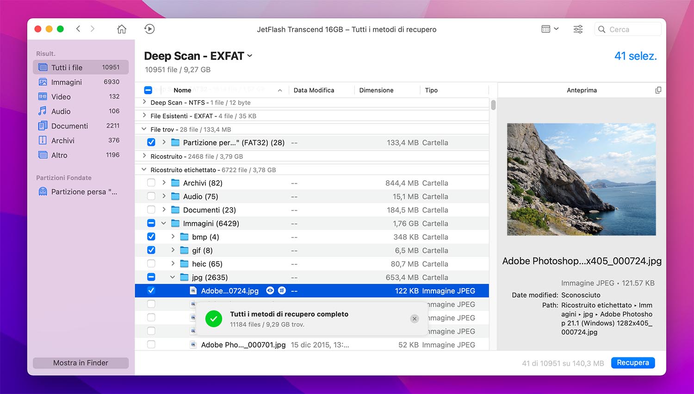Click the Home icon in the toolbar
Viewport: 694px width, 394px height.
coord(121,29)
